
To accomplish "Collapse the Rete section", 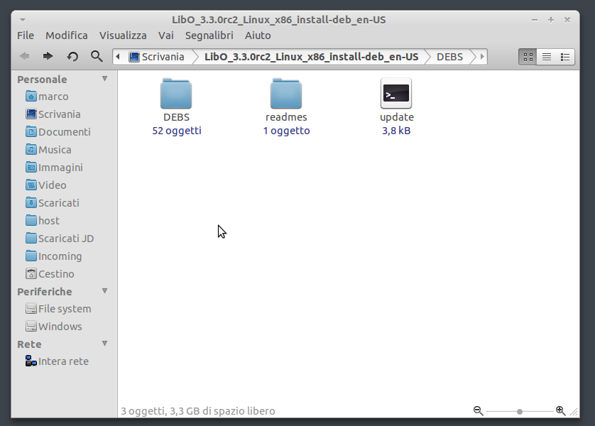I will coord(105,344).
